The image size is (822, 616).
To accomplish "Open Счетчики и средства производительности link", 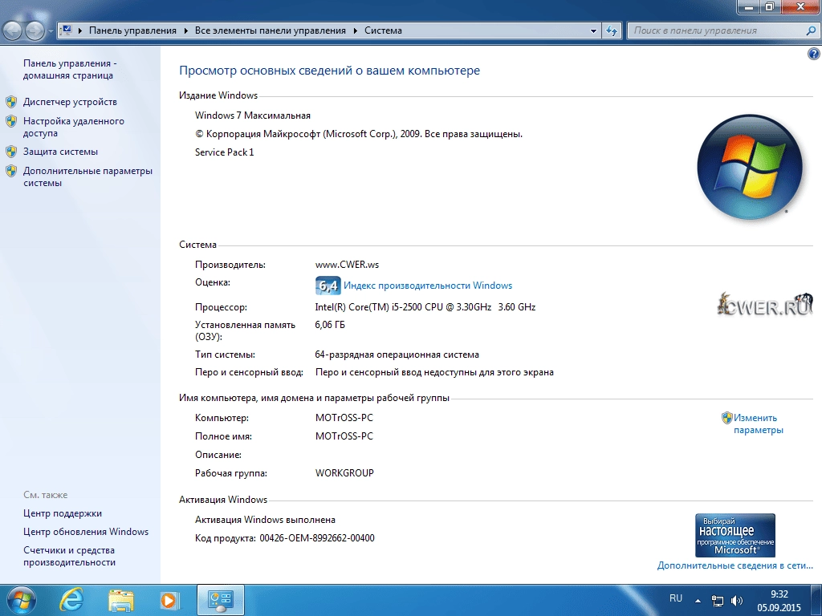I will [69, 556].
